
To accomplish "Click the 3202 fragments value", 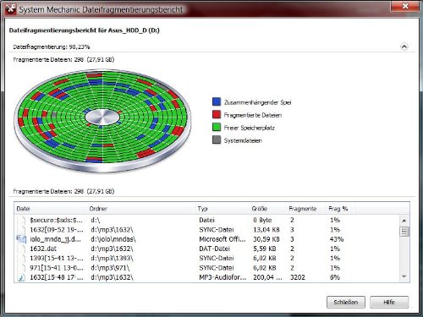I will (x=298, y=277).
